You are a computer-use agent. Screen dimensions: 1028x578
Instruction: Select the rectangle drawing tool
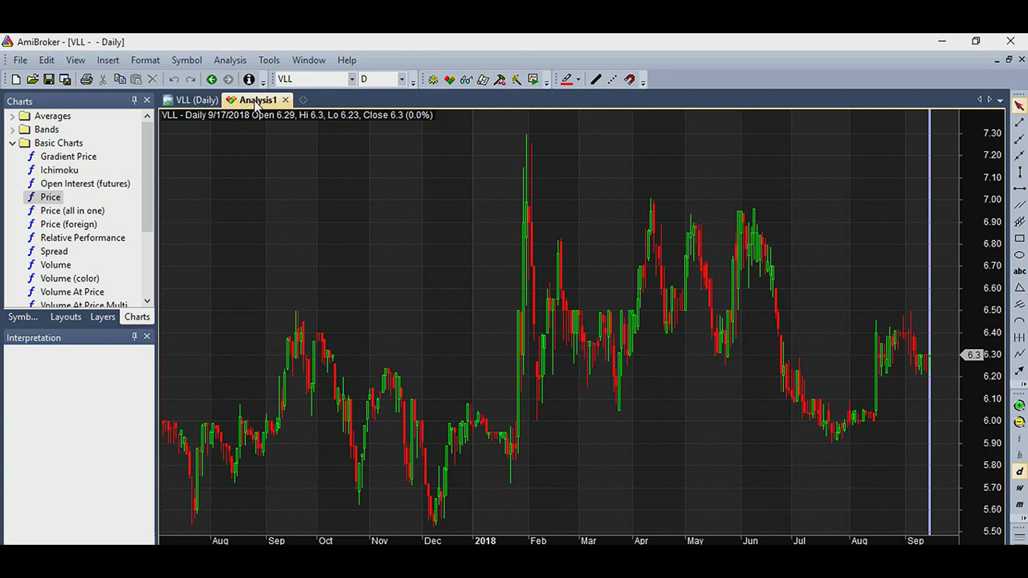pyautogui.click(x=1019, y=238)
